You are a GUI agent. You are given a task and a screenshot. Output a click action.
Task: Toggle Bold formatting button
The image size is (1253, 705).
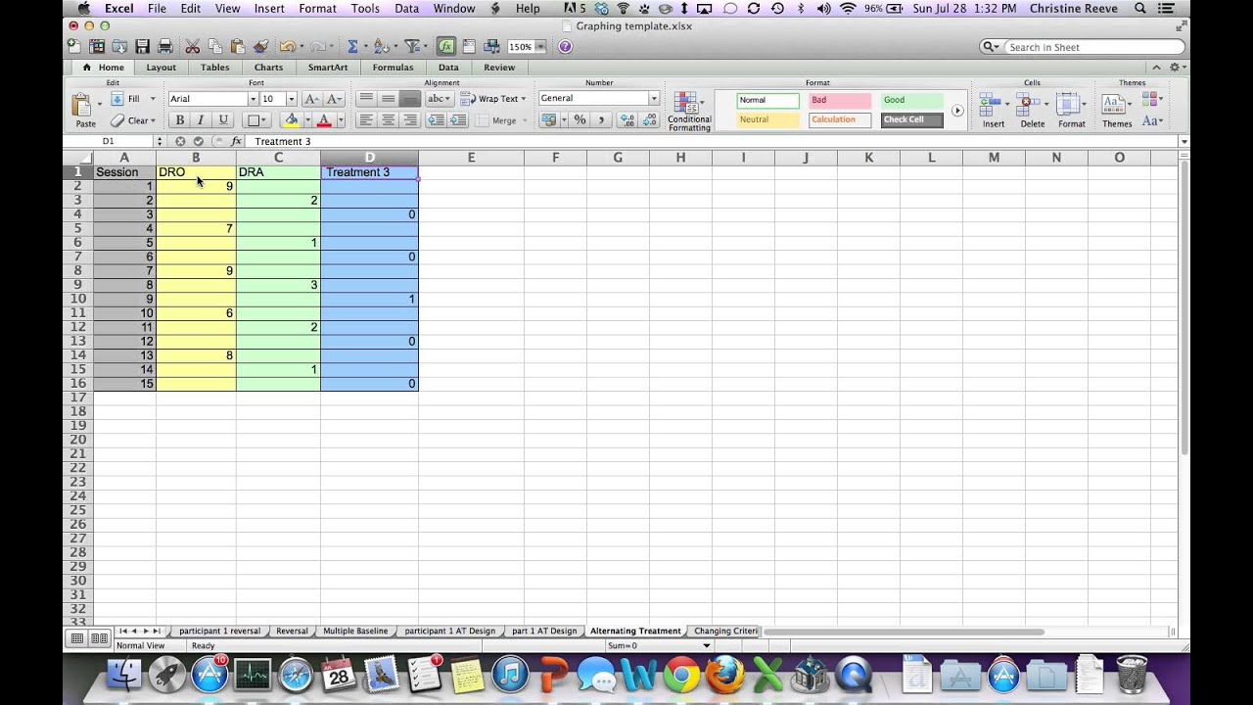[x=179, y=119]
